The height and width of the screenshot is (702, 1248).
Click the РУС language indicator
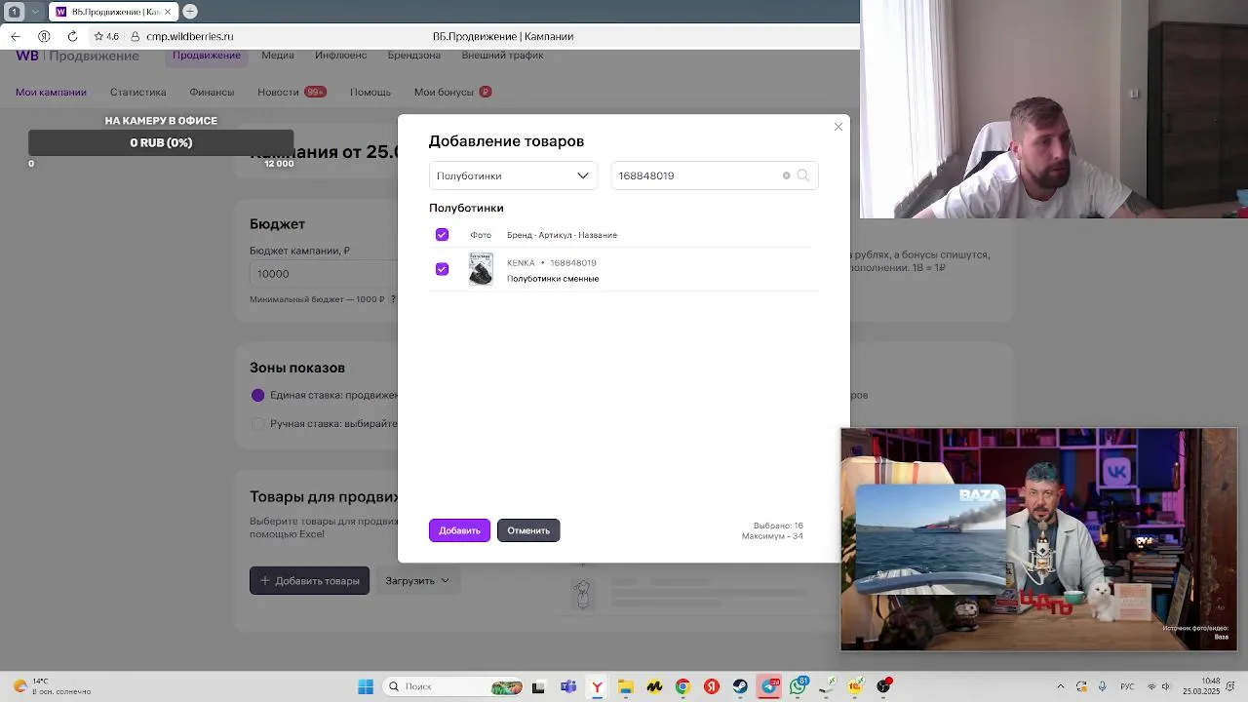[x=1127, y=686]
